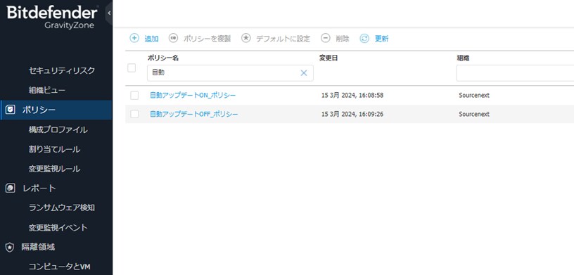Click the Bitdefender GravityZone logo
This screenshot has height=275, width=574.
coord(52,16)
